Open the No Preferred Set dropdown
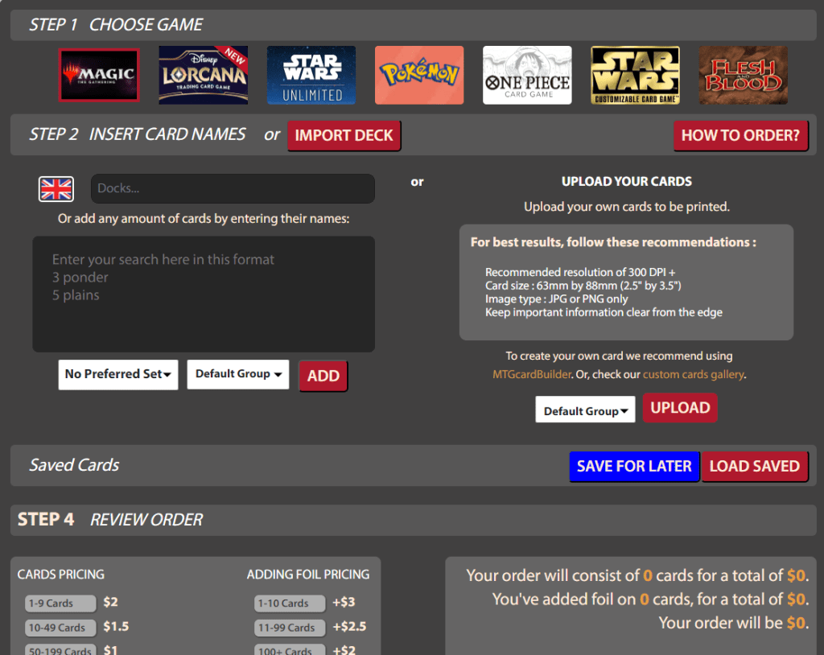Screen dimensions: 824x655 click(118, 374)
